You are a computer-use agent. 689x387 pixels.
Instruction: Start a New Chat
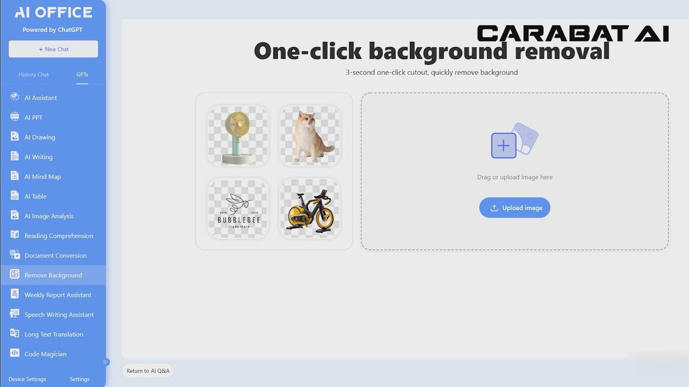[53, 49]
